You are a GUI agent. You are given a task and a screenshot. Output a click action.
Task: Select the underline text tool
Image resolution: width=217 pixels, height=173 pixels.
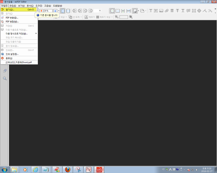[x=183, y=11]
